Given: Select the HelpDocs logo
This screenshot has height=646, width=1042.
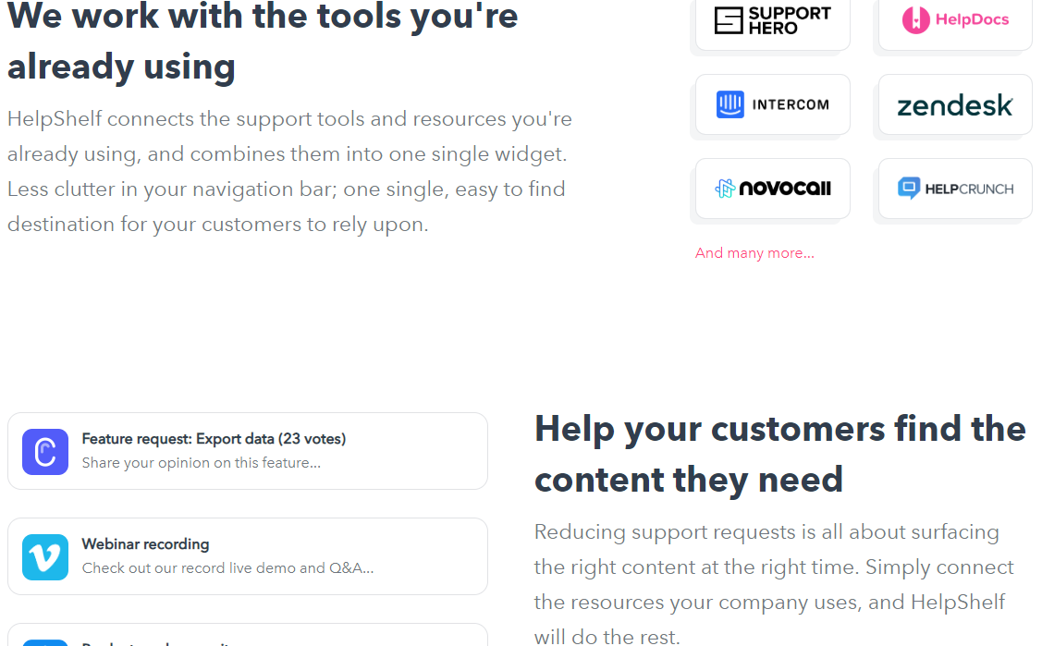Looking at the screenshot, I should [954, 19].
